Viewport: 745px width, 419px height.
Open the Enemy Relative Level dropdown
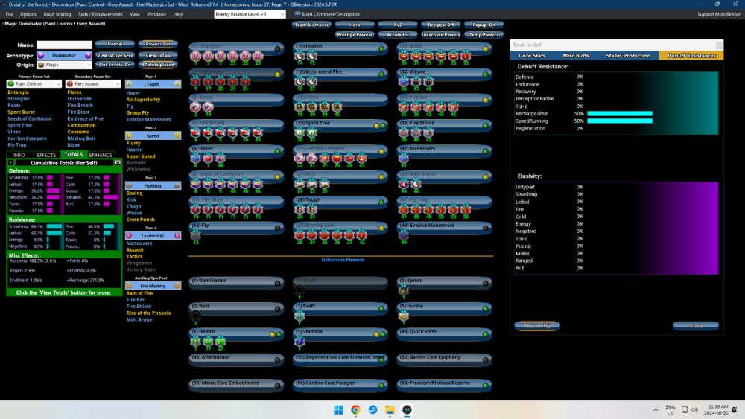pyautogui.click(x=250, y=14)
